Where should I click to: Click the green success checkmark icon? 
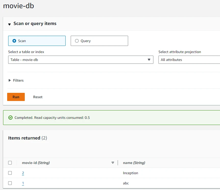point(10,118)
